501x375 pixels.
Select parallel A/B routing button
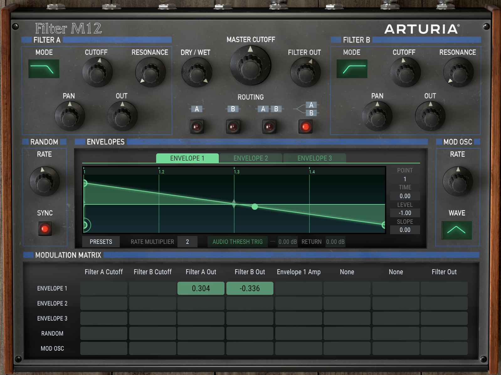click(x=306, y=127)
